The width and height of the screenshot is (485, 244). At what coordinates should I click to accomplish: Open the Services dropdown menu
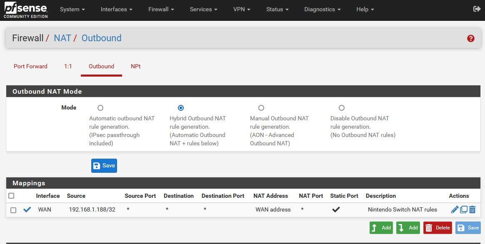[203, 9]
